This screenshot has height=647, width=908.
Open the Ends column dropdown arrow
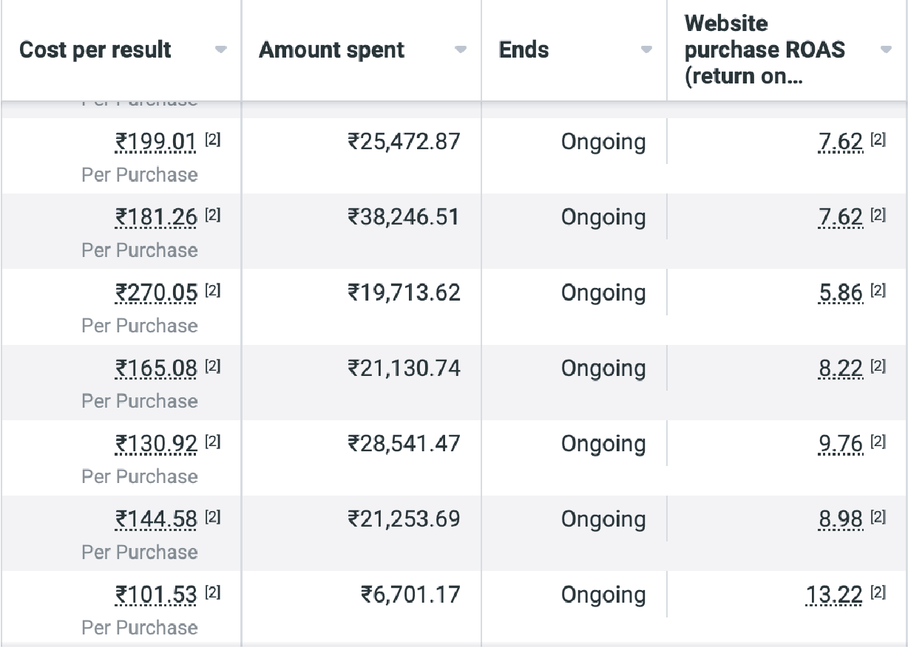click(646, 50)
